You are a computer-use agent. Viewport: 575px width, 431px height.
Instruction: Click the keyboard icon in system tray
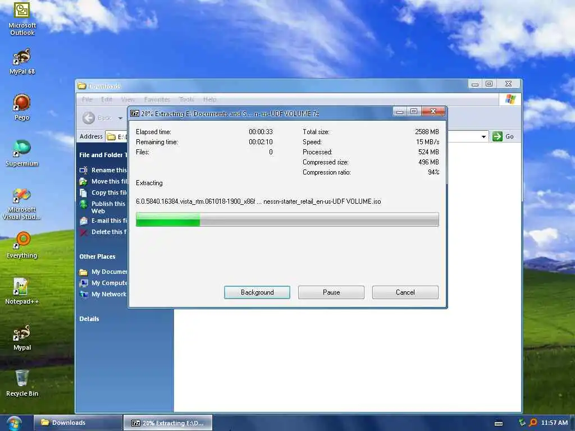point(499,423)
